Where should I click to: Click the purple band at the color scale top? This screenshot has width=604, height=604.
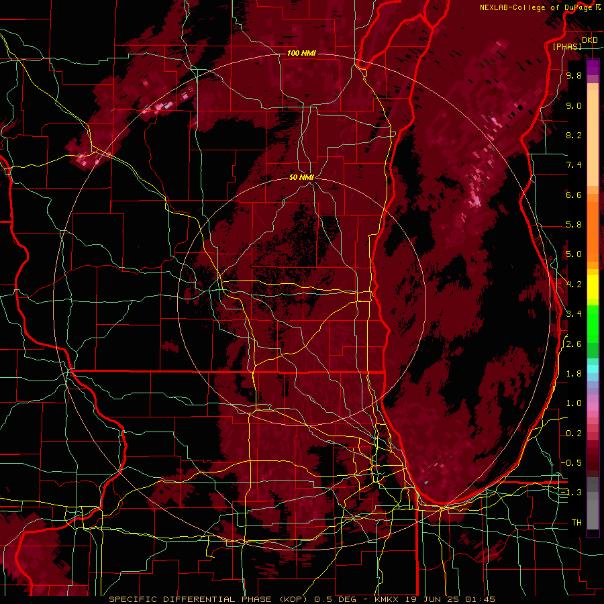pos(593,67)
